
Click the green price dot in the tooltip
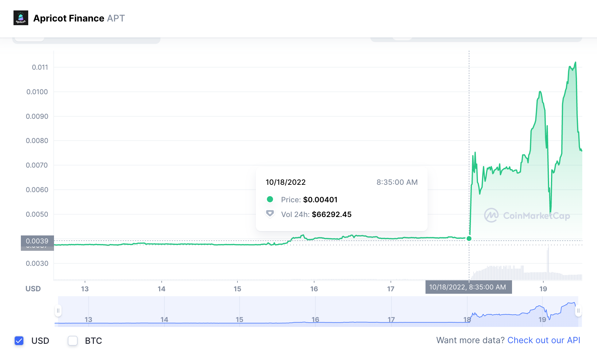pyautogui.click(x=270, y=200)
